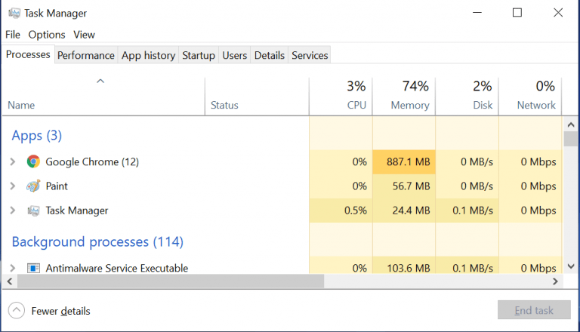
Task: Click Google Chrome's 0% CPU cell
Action: pos(341,161)
